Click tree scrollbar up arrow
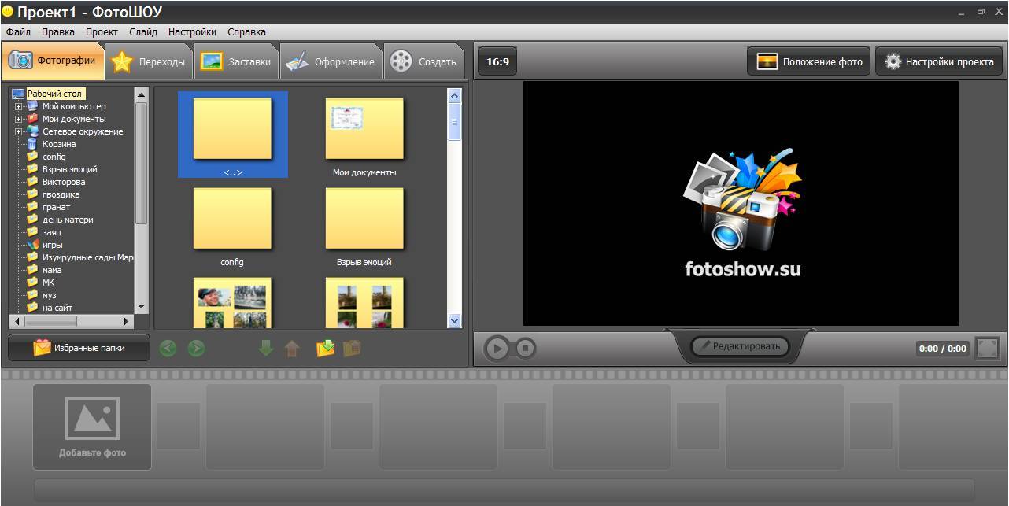Image resolution: width=1009 pixels, height=506 pixels. [x=142, y=94]
